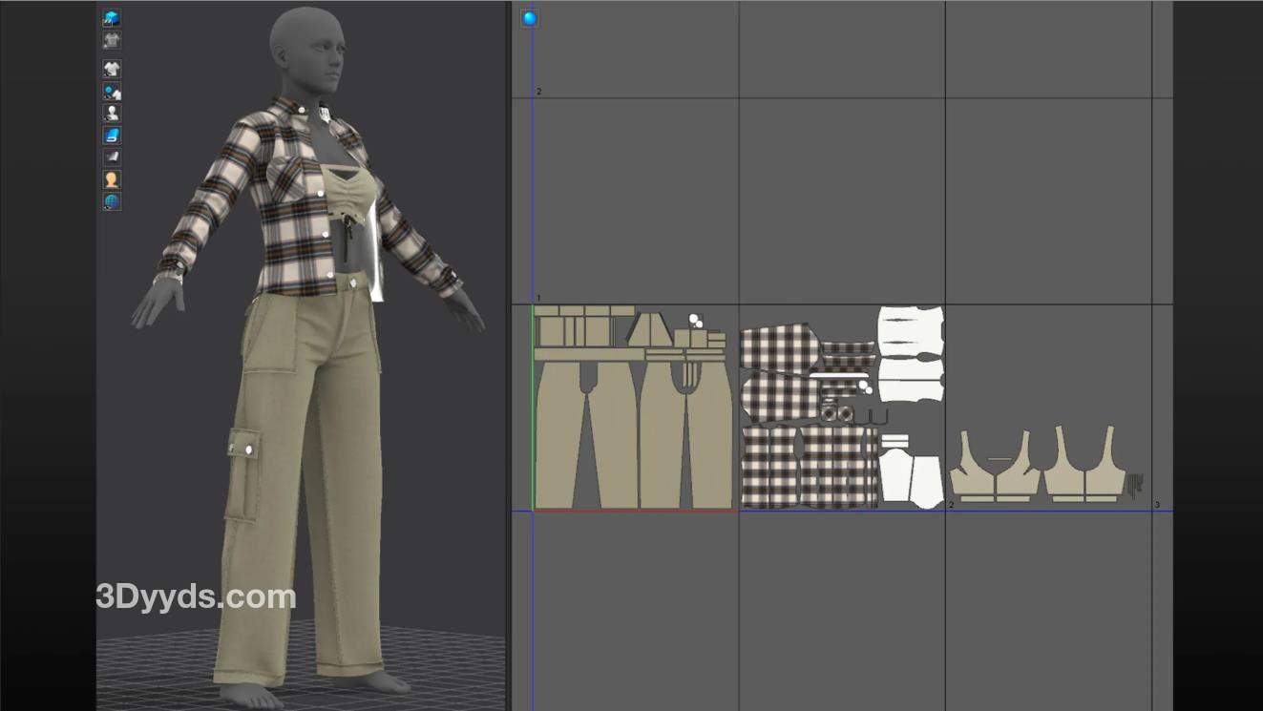The width and height of the screenshot is (1263, 711).
Task: Click the blue sphere icon in UV editor
Action: pos(530,18)
